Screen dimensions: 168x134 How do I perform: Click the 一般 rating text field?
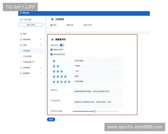(x=98, y=71)
